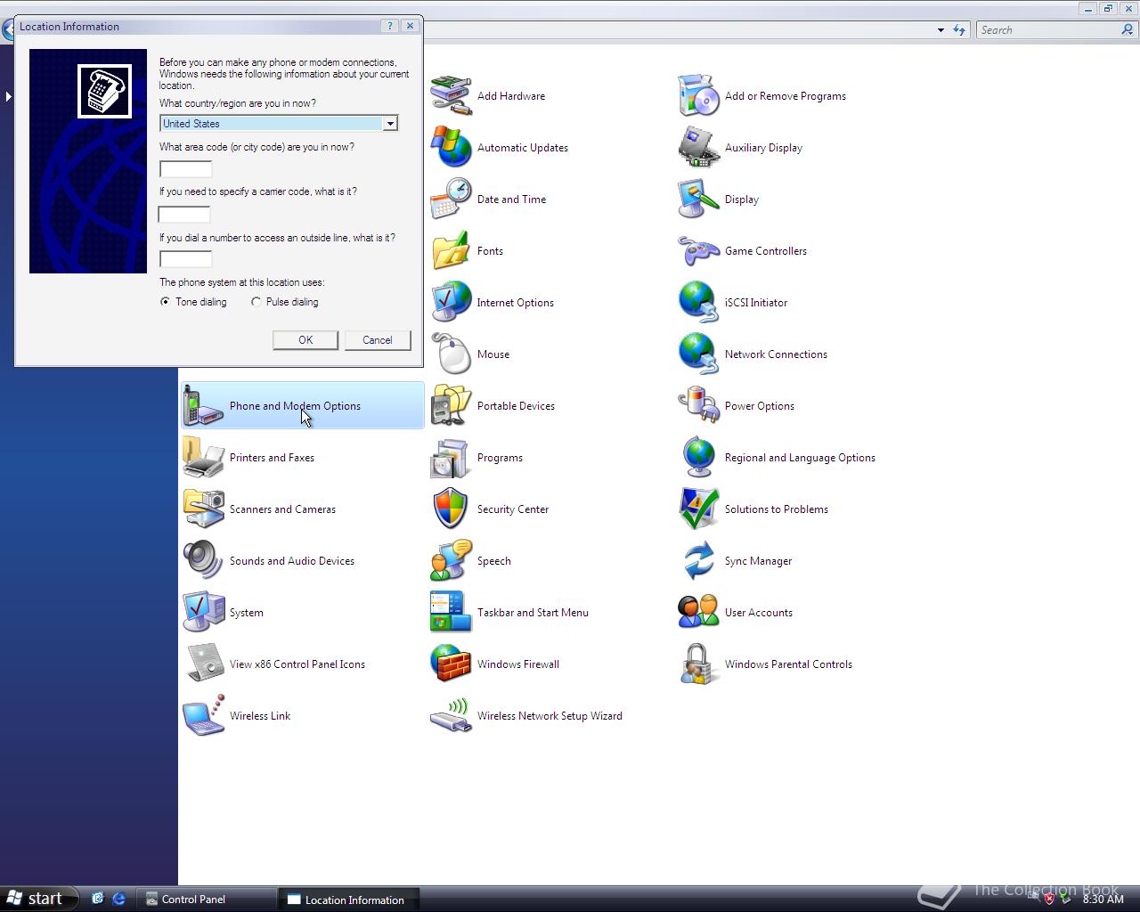The height and width of the screenshot is (912, 1140).
Task: Open Solutions to Problems icon
Action: click(x=698, y=509)
